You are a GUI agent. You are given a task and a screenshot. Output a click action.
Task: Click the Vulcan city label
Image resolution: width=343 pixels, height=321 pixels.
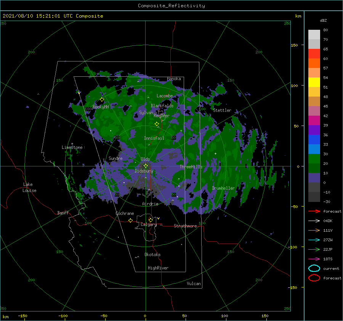pos(194,284)
